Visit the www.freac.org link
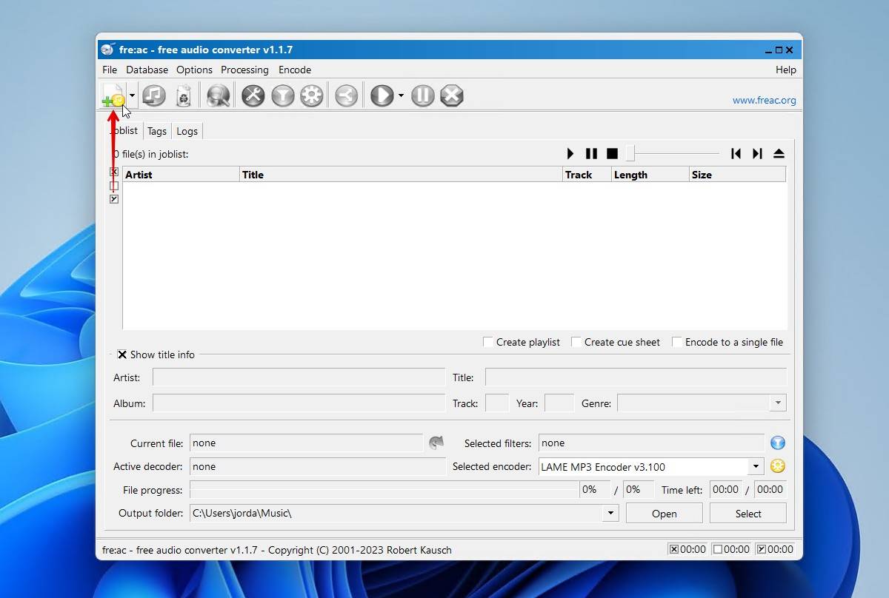This screenshot has width=889, height=598. coord(764,100)
